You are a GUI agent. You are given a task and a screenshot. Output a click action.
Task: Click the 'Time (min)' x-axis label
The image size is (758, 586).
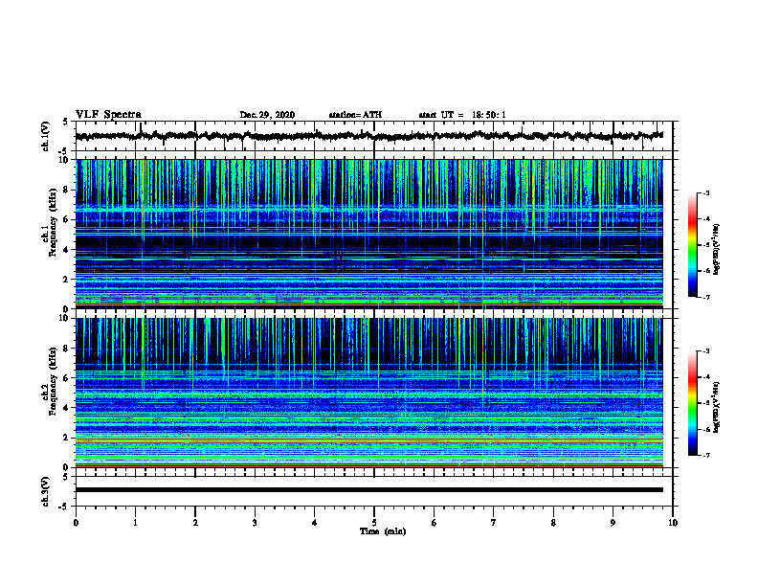383,531
